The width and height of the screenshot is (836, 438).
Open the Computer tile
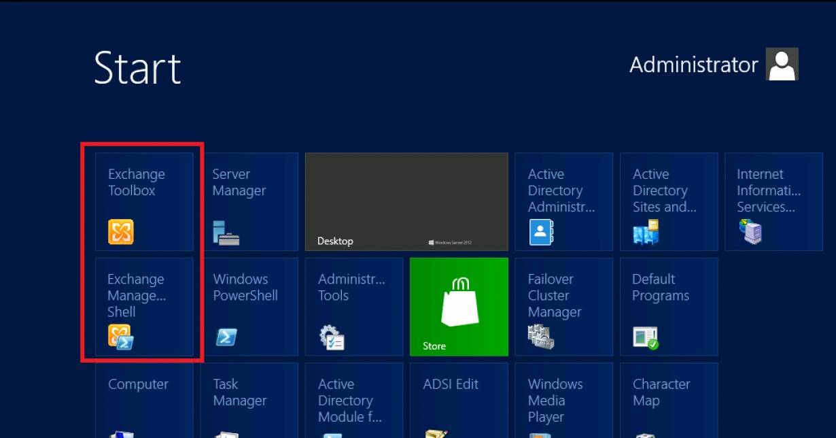(144, 401)
